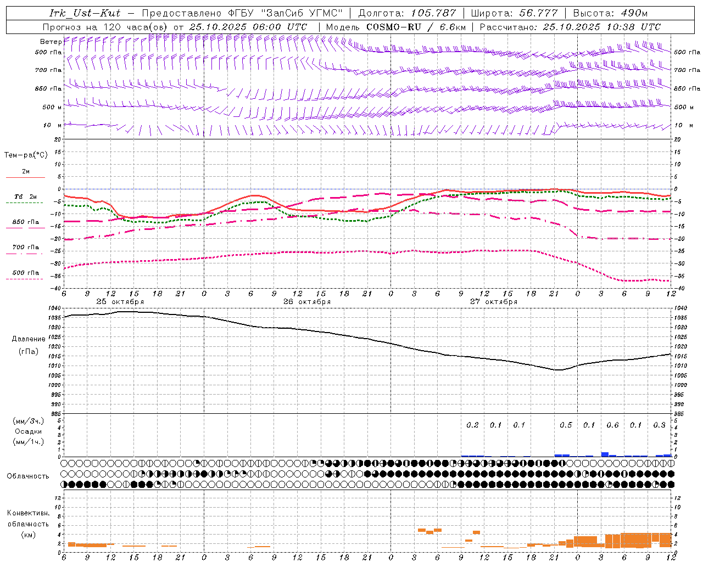
Task: Click the black pressure curve at its minimum
Action: coord(558,370)
